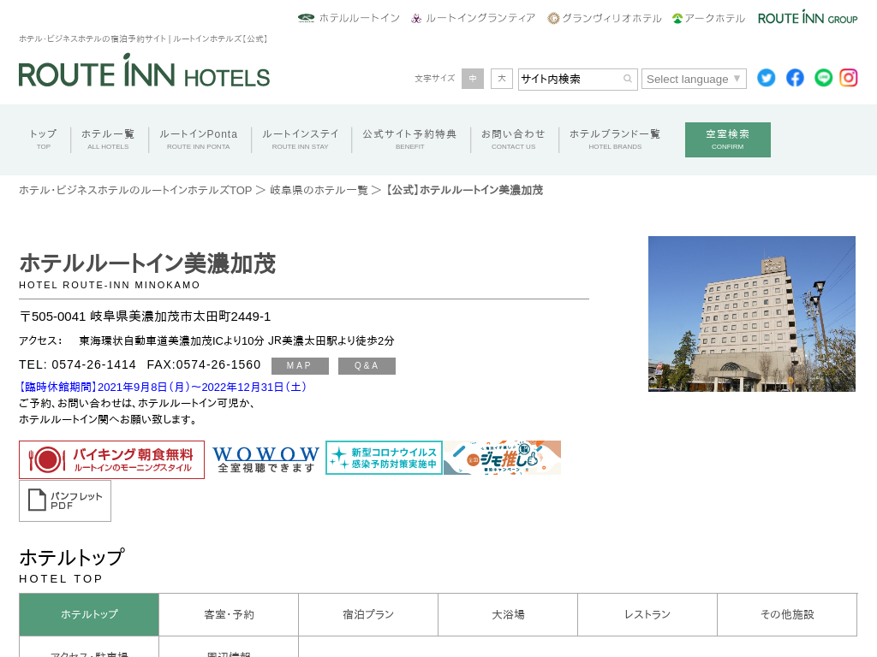Click the 臨時休館期間 notice text

pos(163,388)
